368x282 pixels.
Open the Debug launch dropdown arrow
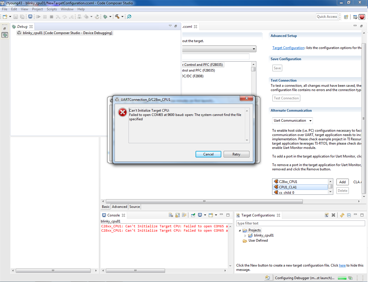point(110,17)
